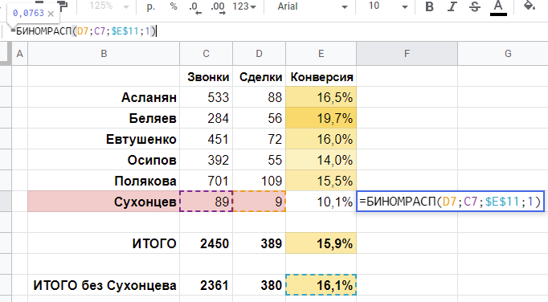Decrease decimal places
Viewport: 548px width, 302px height.
pos(195,7)
